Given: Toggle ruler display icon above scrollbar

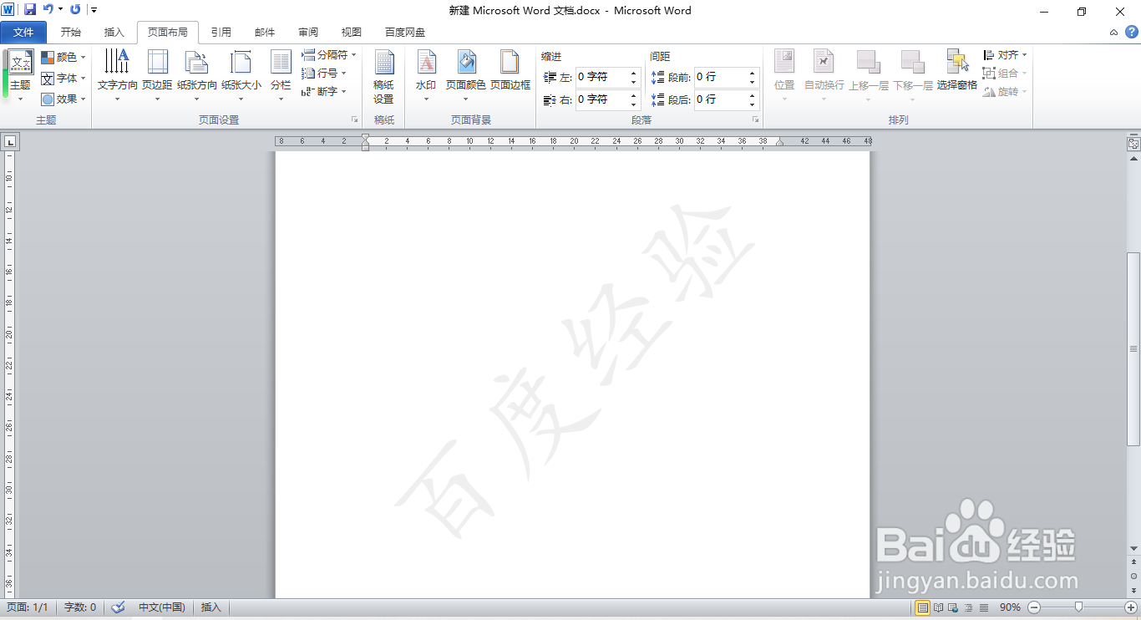Looking at the screenshot, I should coord(1133,144).
